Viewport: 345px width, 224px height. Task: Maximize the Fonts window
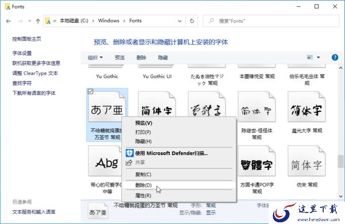point(316,6)
